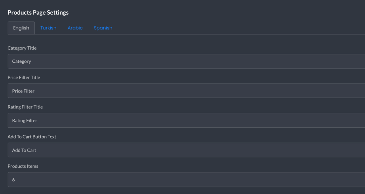Place cursor on the "Price Filter" value text
The width and height of the screenshot is (365, 194).
pyautogui.click(x=23, y=91)
